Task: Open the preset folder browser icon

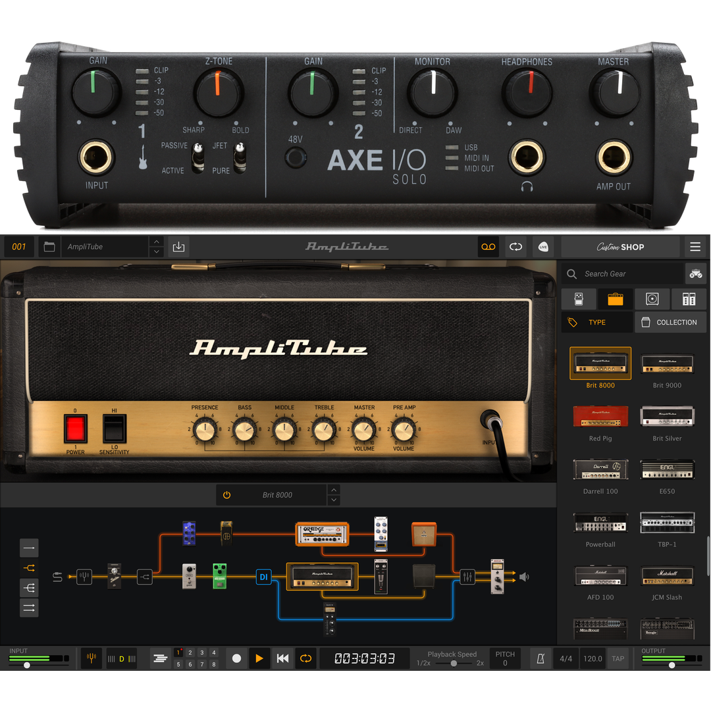Action: [x=49, y=247]
